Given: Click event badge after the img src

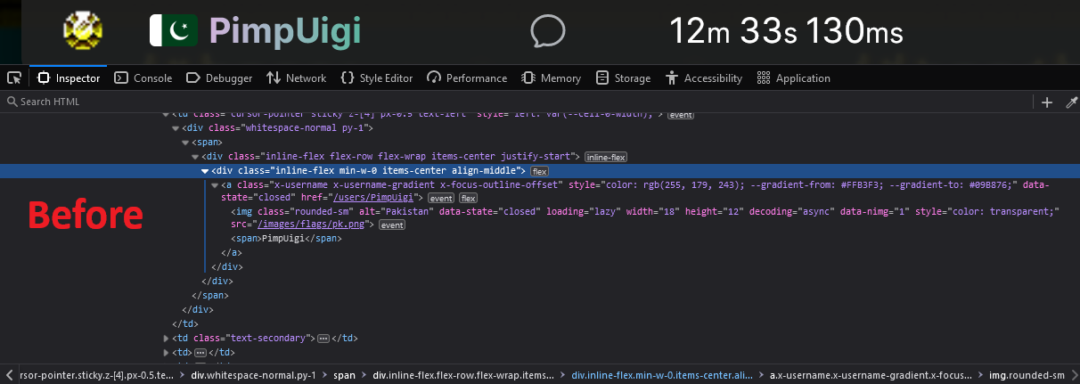Looking at the screenshot, I should coord(393,225).
